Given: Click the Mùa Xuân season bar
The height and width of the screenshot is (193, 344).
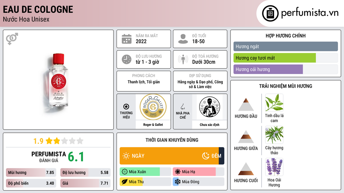Looking at the screenshot, I should pyautogui.click(x=145, y=172).
